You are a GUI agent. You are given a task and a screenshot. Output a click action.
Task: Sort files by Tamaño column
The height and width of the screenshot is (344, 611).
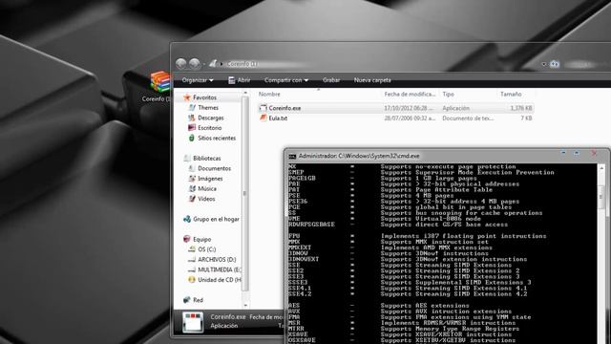pos(511,95)
